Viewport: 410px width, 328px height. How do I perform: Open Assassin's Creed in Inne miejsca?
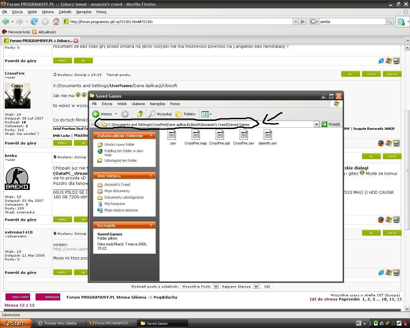[117, 184]
